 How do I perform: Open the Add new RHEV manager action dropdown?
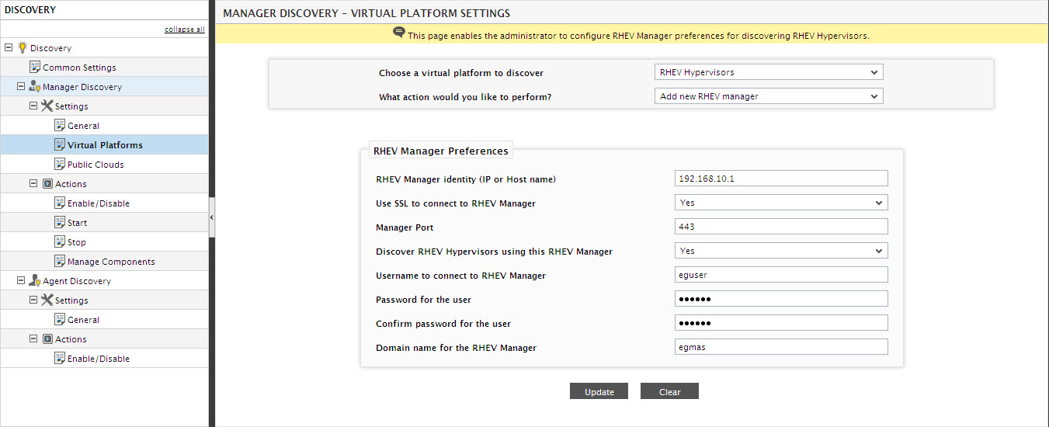(x=769, y=96)
